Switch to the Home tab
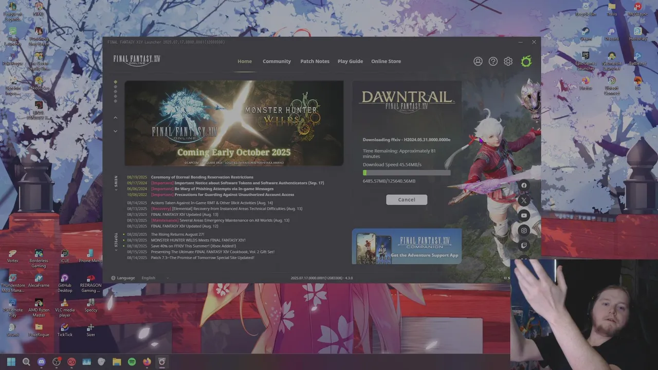 (x=245, y=61)
